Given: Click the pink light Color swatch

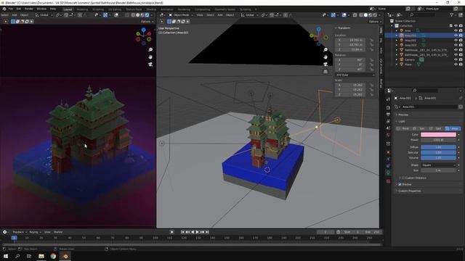Looking at the screenshot, I should point(438,135).
